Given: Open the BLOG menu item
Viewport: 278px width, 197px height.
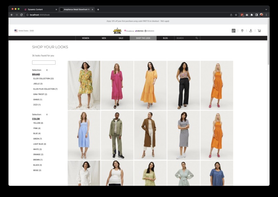Looking at the screenshot, I should tap(165, 38).
